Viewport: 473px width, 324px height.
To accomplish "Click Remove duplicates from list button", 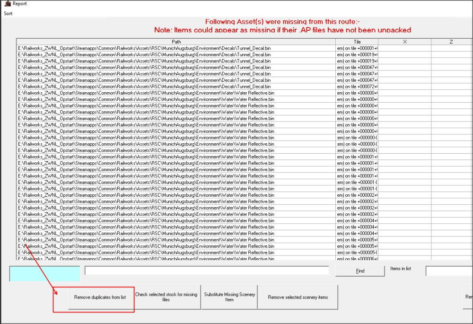I will click(x=100, y=298).
